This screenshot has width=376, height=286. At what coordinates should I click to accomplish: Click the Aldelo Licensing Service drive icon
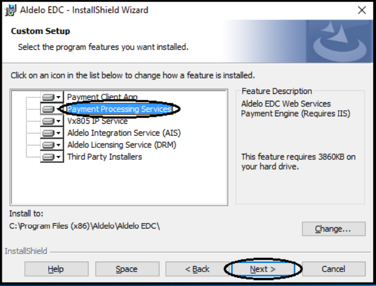[48, 145]
